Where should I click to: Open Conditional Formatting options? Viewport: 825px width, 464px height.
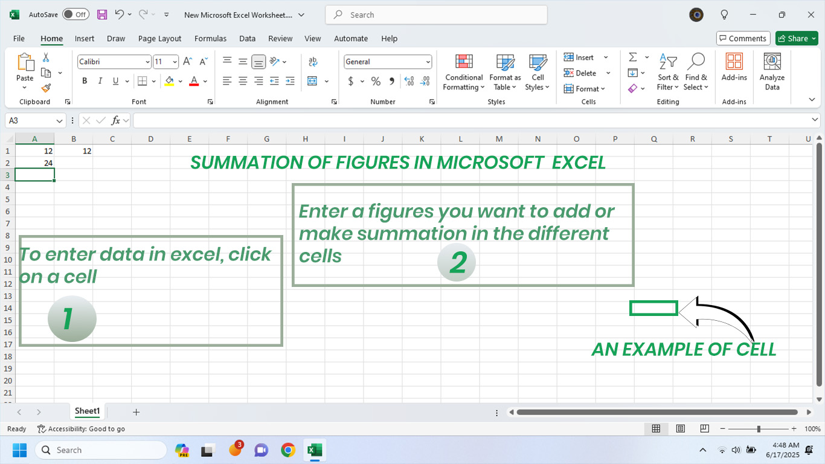click(463, 72)
